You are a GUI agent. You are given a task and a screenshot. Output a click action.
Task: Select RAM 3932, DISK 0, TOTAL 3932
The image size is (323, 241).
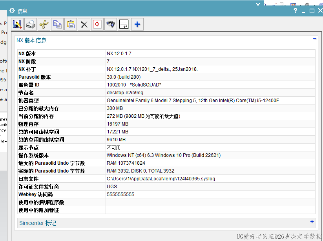click(x=141, y=171)
